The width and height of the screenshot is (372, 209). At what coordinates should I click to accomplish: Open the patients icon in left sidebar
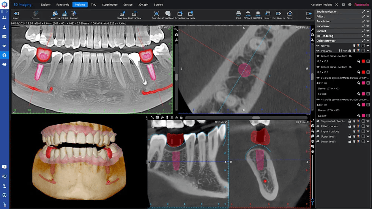pos(4,17)
